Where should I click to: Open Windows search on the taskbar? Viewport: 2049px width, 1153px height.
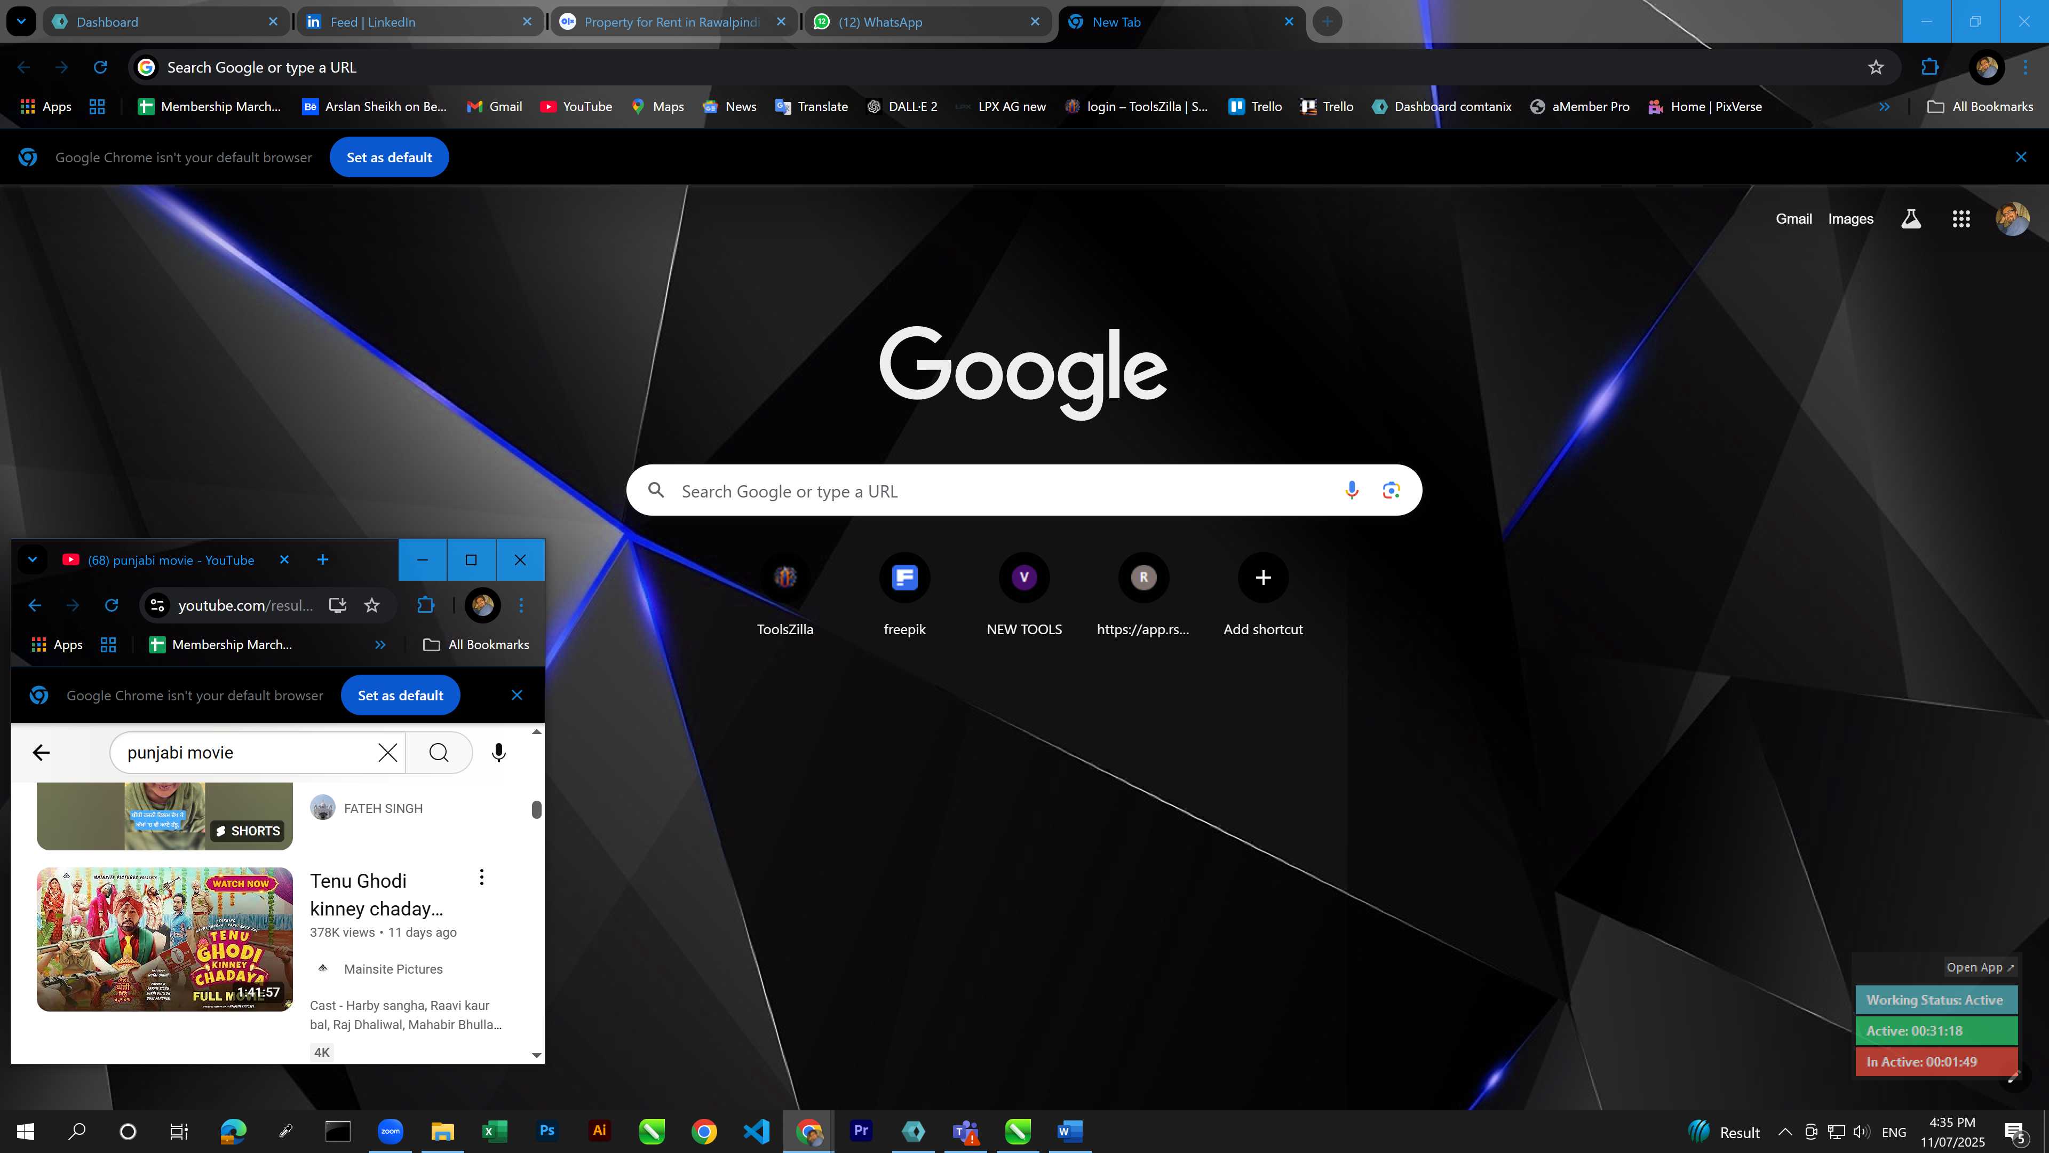pos(76,1131)
